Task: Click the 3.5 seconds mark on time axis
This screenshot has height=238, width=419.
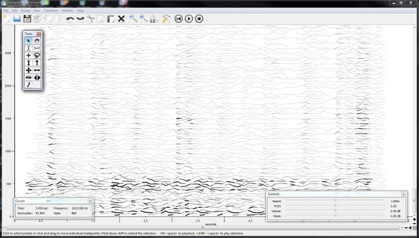Action: point(198,221)
